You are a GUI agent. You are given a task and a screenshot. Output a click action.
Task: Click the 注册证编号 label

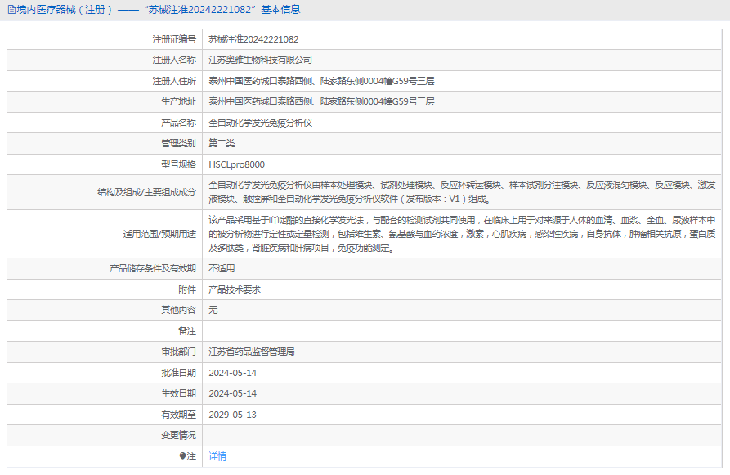pos(174,39)
